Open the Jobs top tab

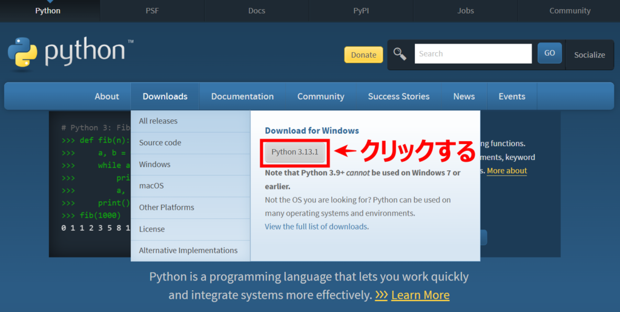pos(466,11)
